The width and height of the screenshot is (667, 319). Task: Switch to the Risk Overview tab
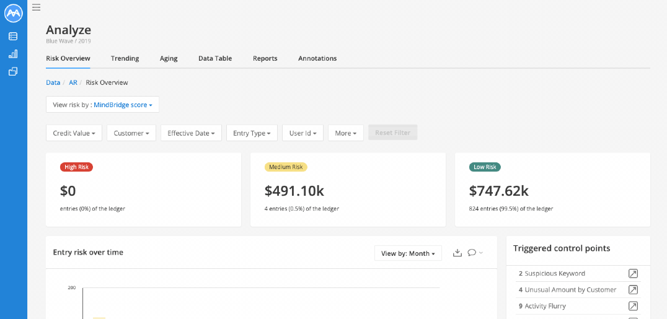(x=68, y=58)
